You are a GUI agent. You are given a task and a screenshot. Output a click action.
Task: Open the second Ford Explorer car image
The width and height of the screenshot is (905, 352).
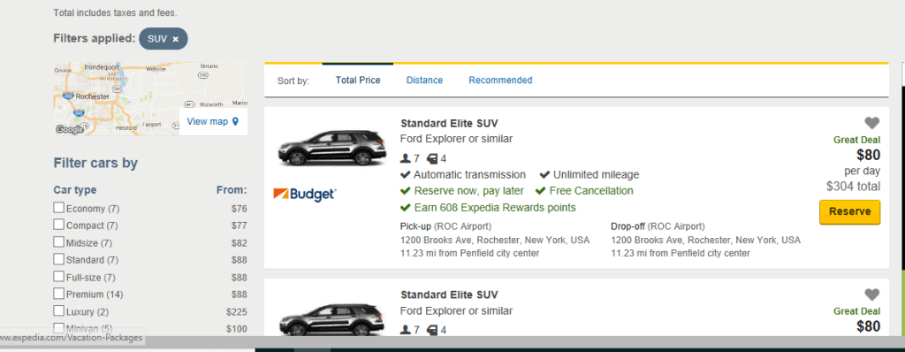click(331, 320)
